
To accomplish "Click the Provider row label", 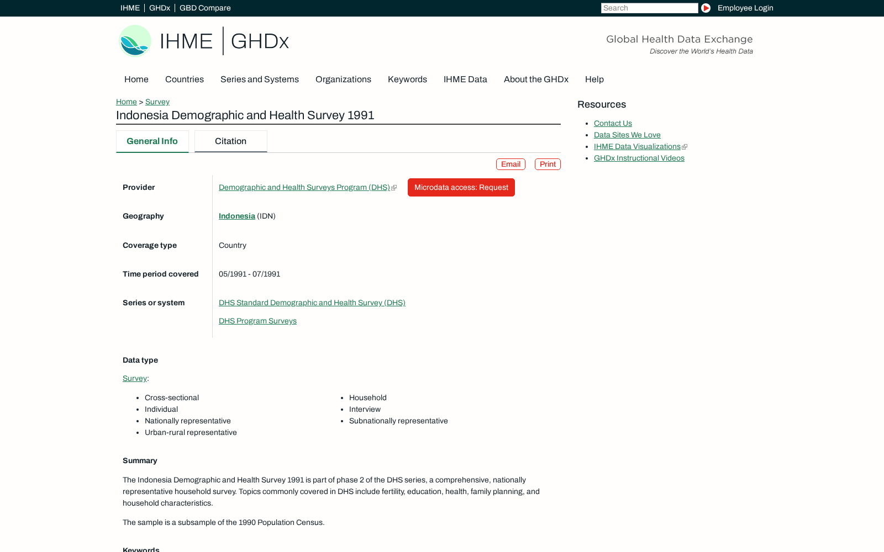I will (x=139, y=187).
